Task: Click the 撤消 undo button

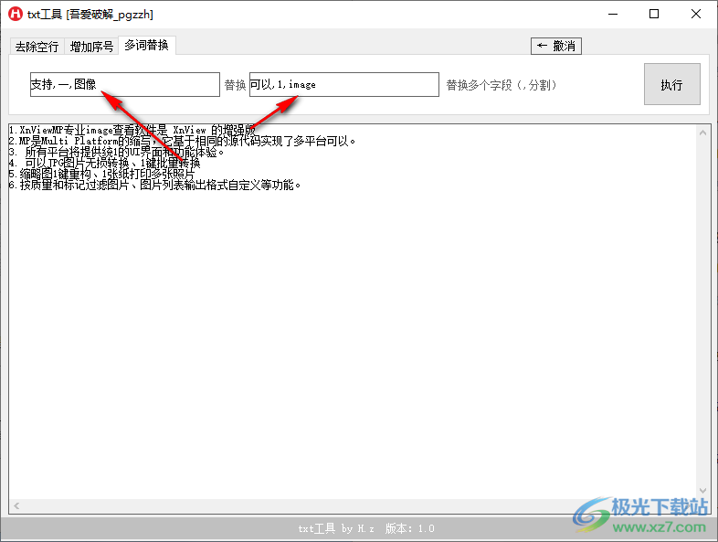Action: (x=556, y=46)
